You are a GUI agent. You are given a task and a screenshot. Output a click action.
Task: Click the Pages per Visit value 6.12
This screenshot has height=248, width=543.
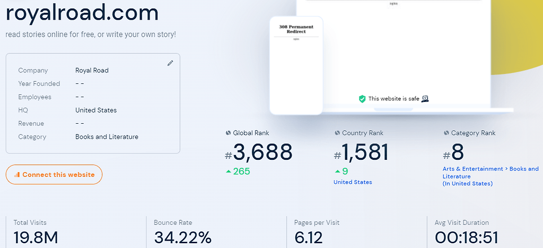tap(308, 238)
